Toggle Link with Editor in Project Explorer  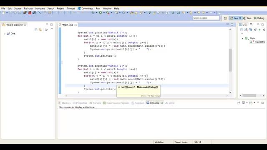coord(40,30)
